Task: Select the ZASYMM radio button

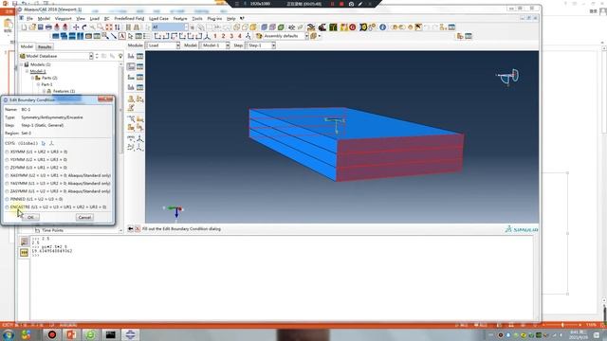Action: pyautogui.click(x=7, y=191)
